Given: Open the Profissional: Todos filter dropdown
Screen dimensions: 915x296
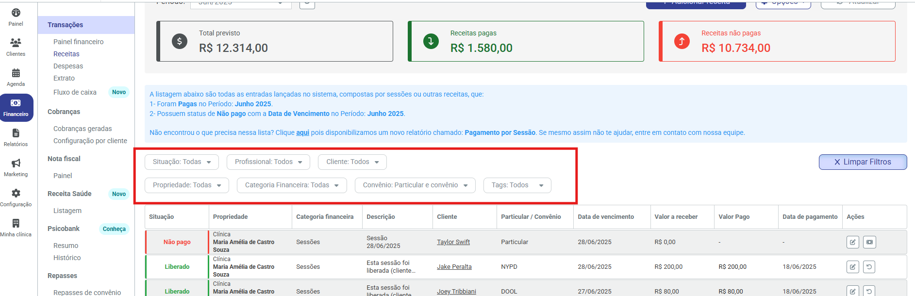Looking at the screenshot, I should coord(268,162).
